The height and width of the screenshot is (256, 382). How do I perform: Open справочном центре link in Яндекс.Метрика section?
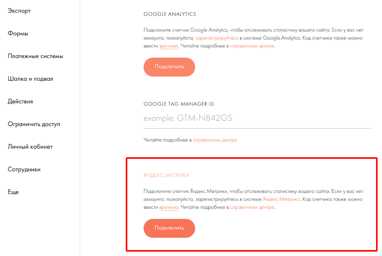point(252,207)
